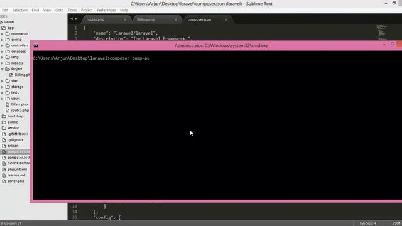Click the JSON syntax selector
The height and width of the screenshot is (226, 402).
pyautogui.click(x=397, y=223)
